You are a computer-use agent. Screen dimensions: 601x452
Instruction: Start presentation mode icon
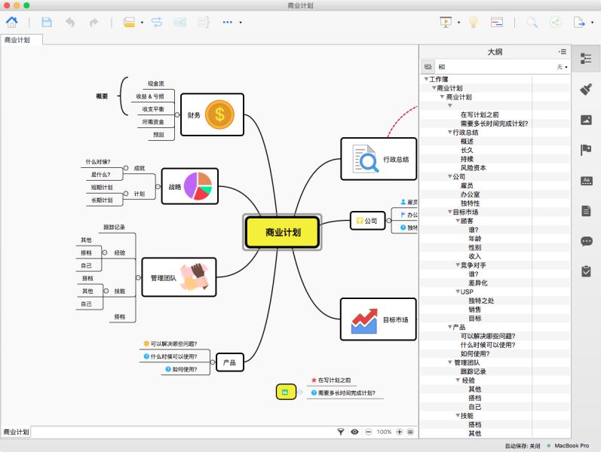446,22
